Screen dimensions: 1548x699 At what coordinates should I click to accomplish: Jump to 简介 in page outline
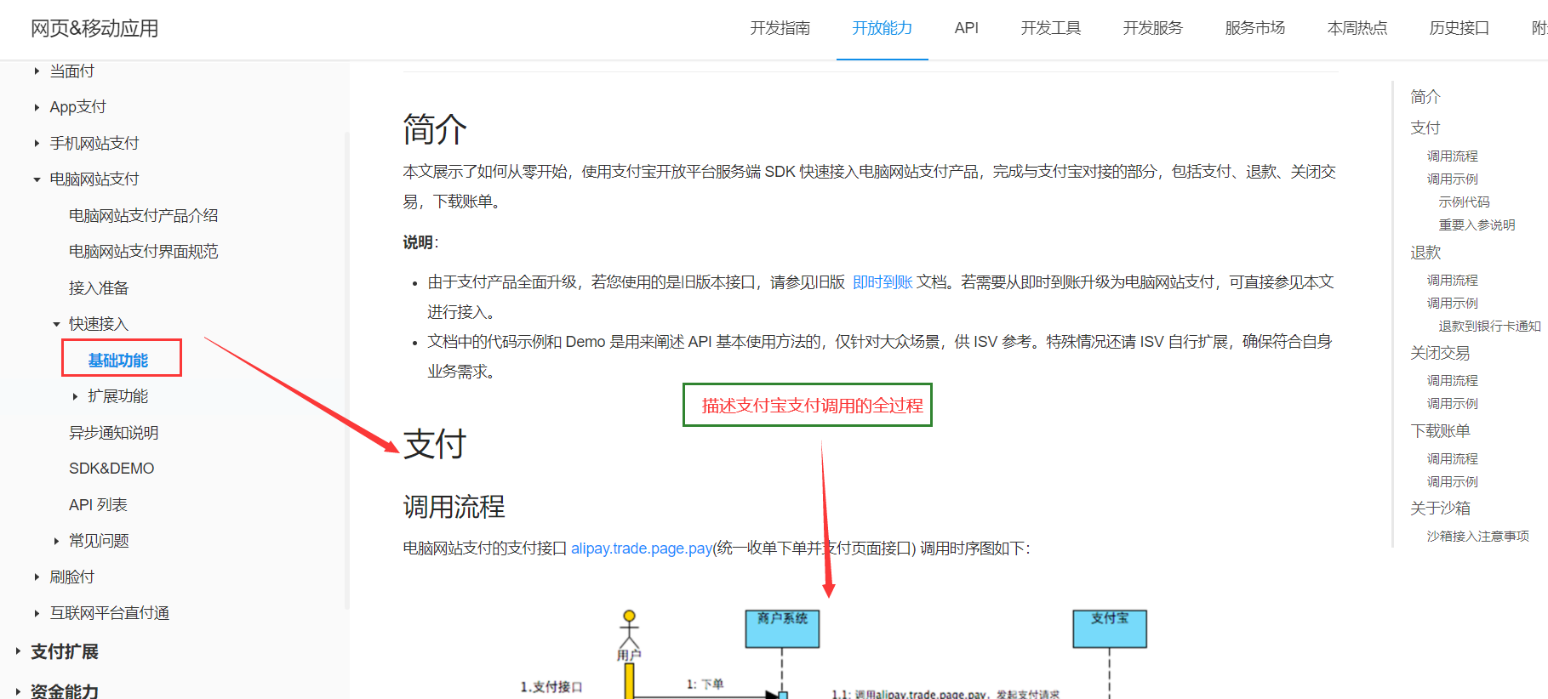[x=1425, y=97]
